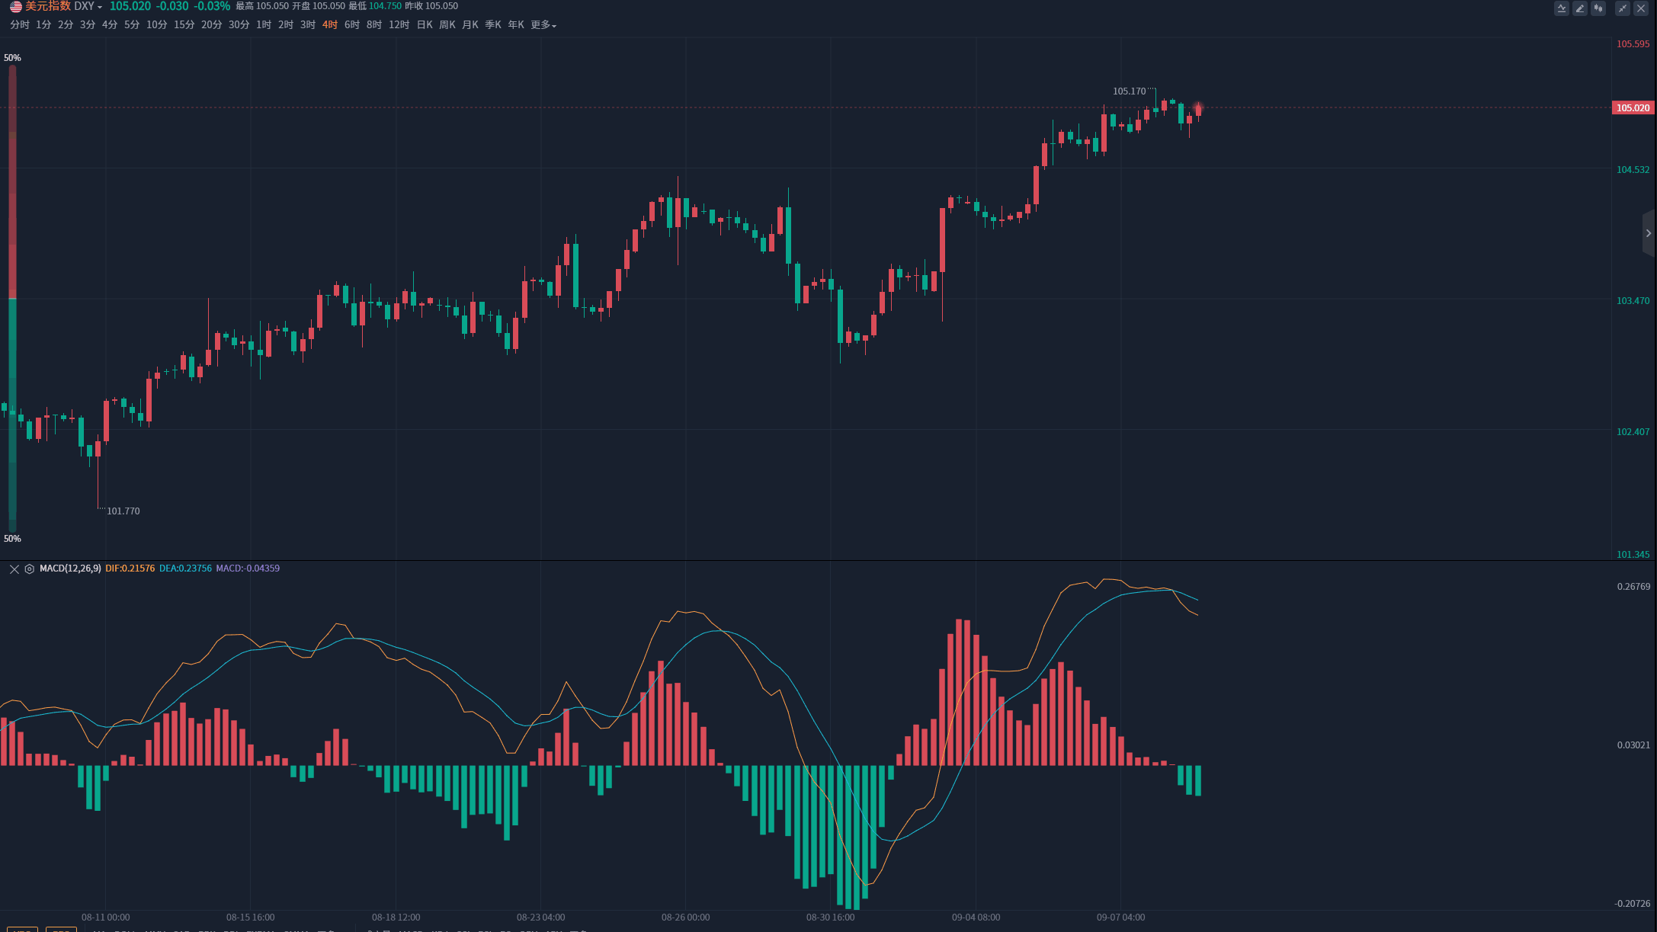Select the 月K monthly timeframe
Screen dimensions: 1657x932
[470, 25]
